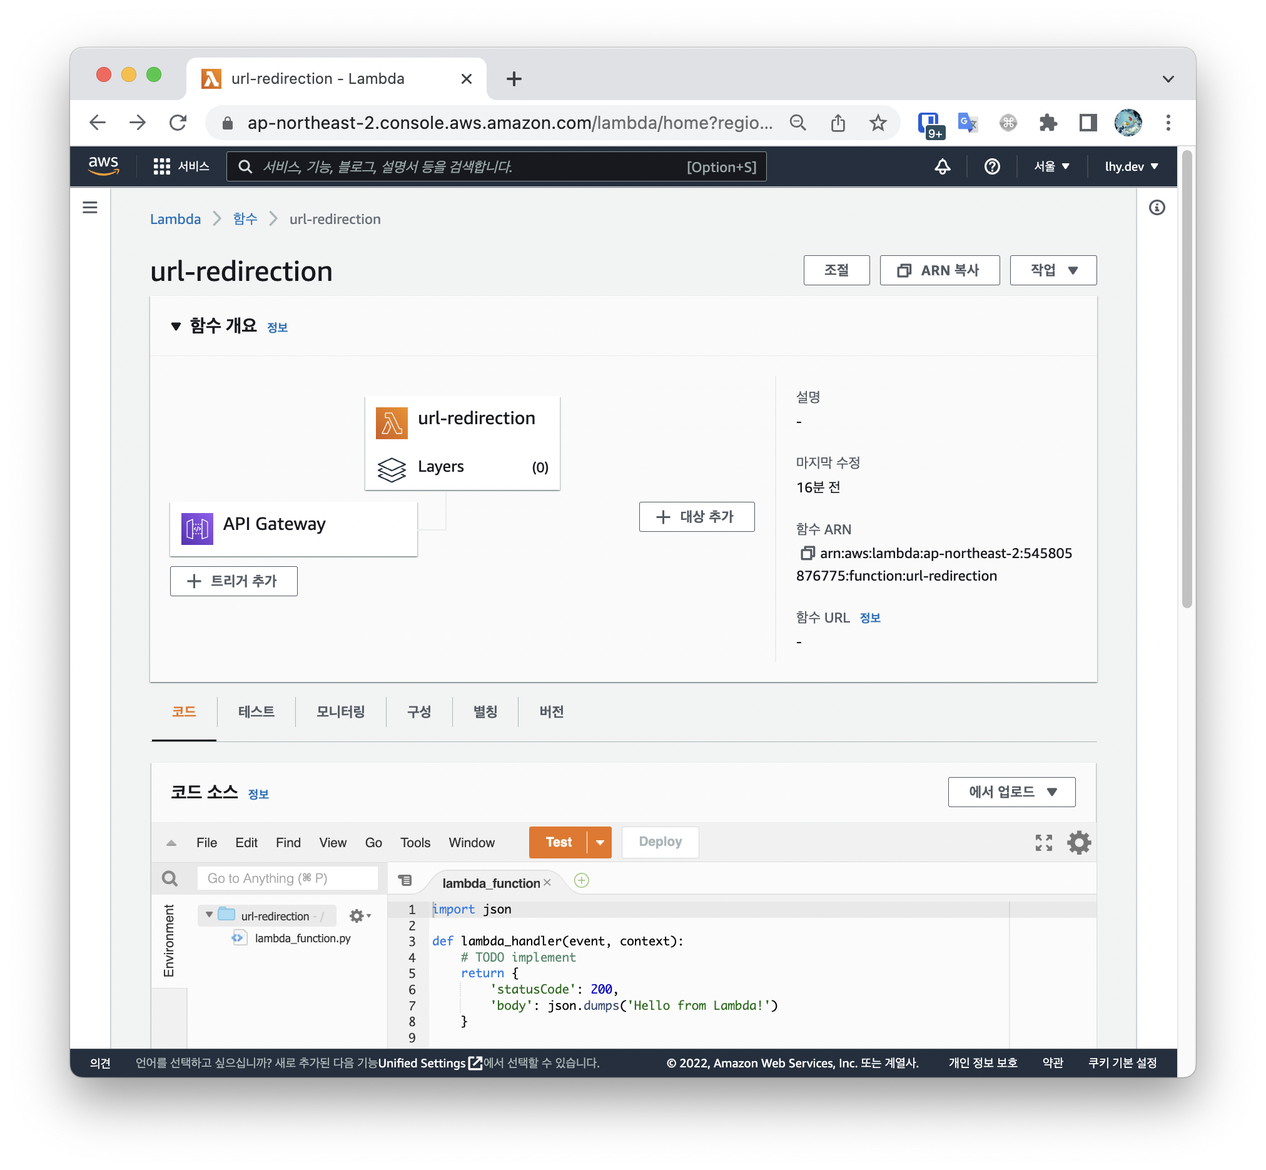Add a new editor tab with plus icon
1266x1170 pixels.
pos(581,880)
